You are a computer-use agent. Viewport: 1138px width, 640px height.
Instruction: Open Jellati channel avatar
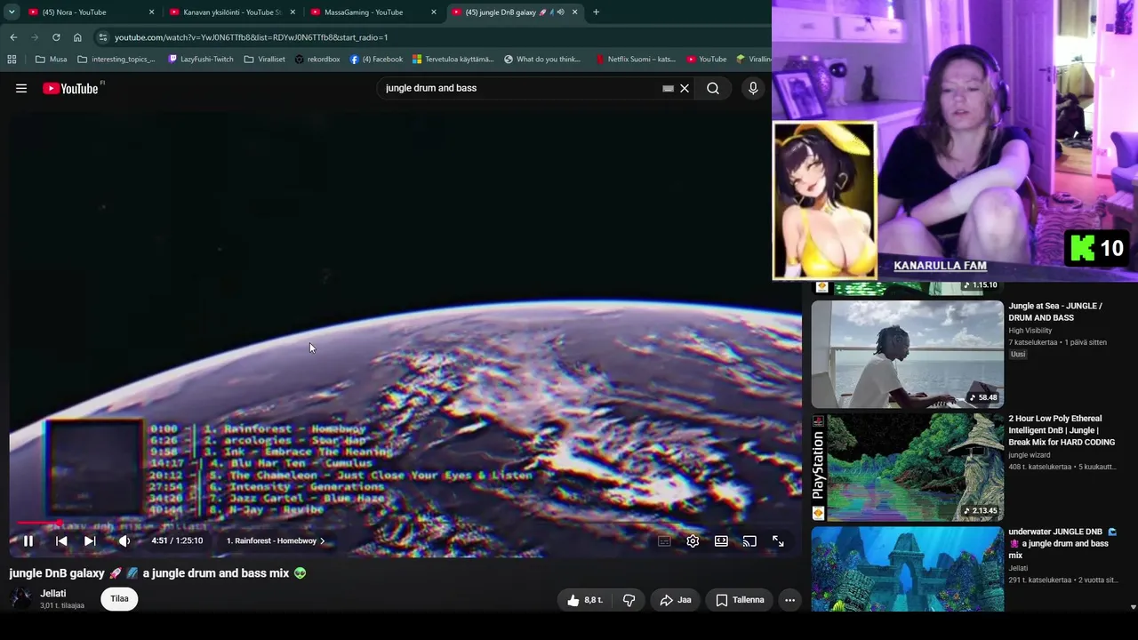(x=21, y=599)
